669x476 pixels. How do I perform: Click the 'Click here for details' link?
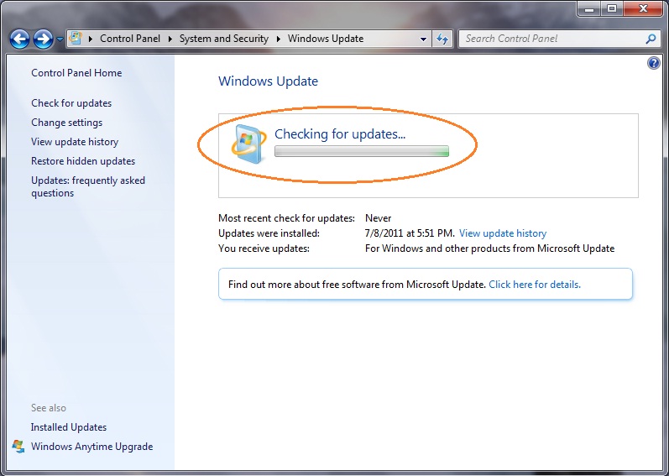tap(535, 285)
